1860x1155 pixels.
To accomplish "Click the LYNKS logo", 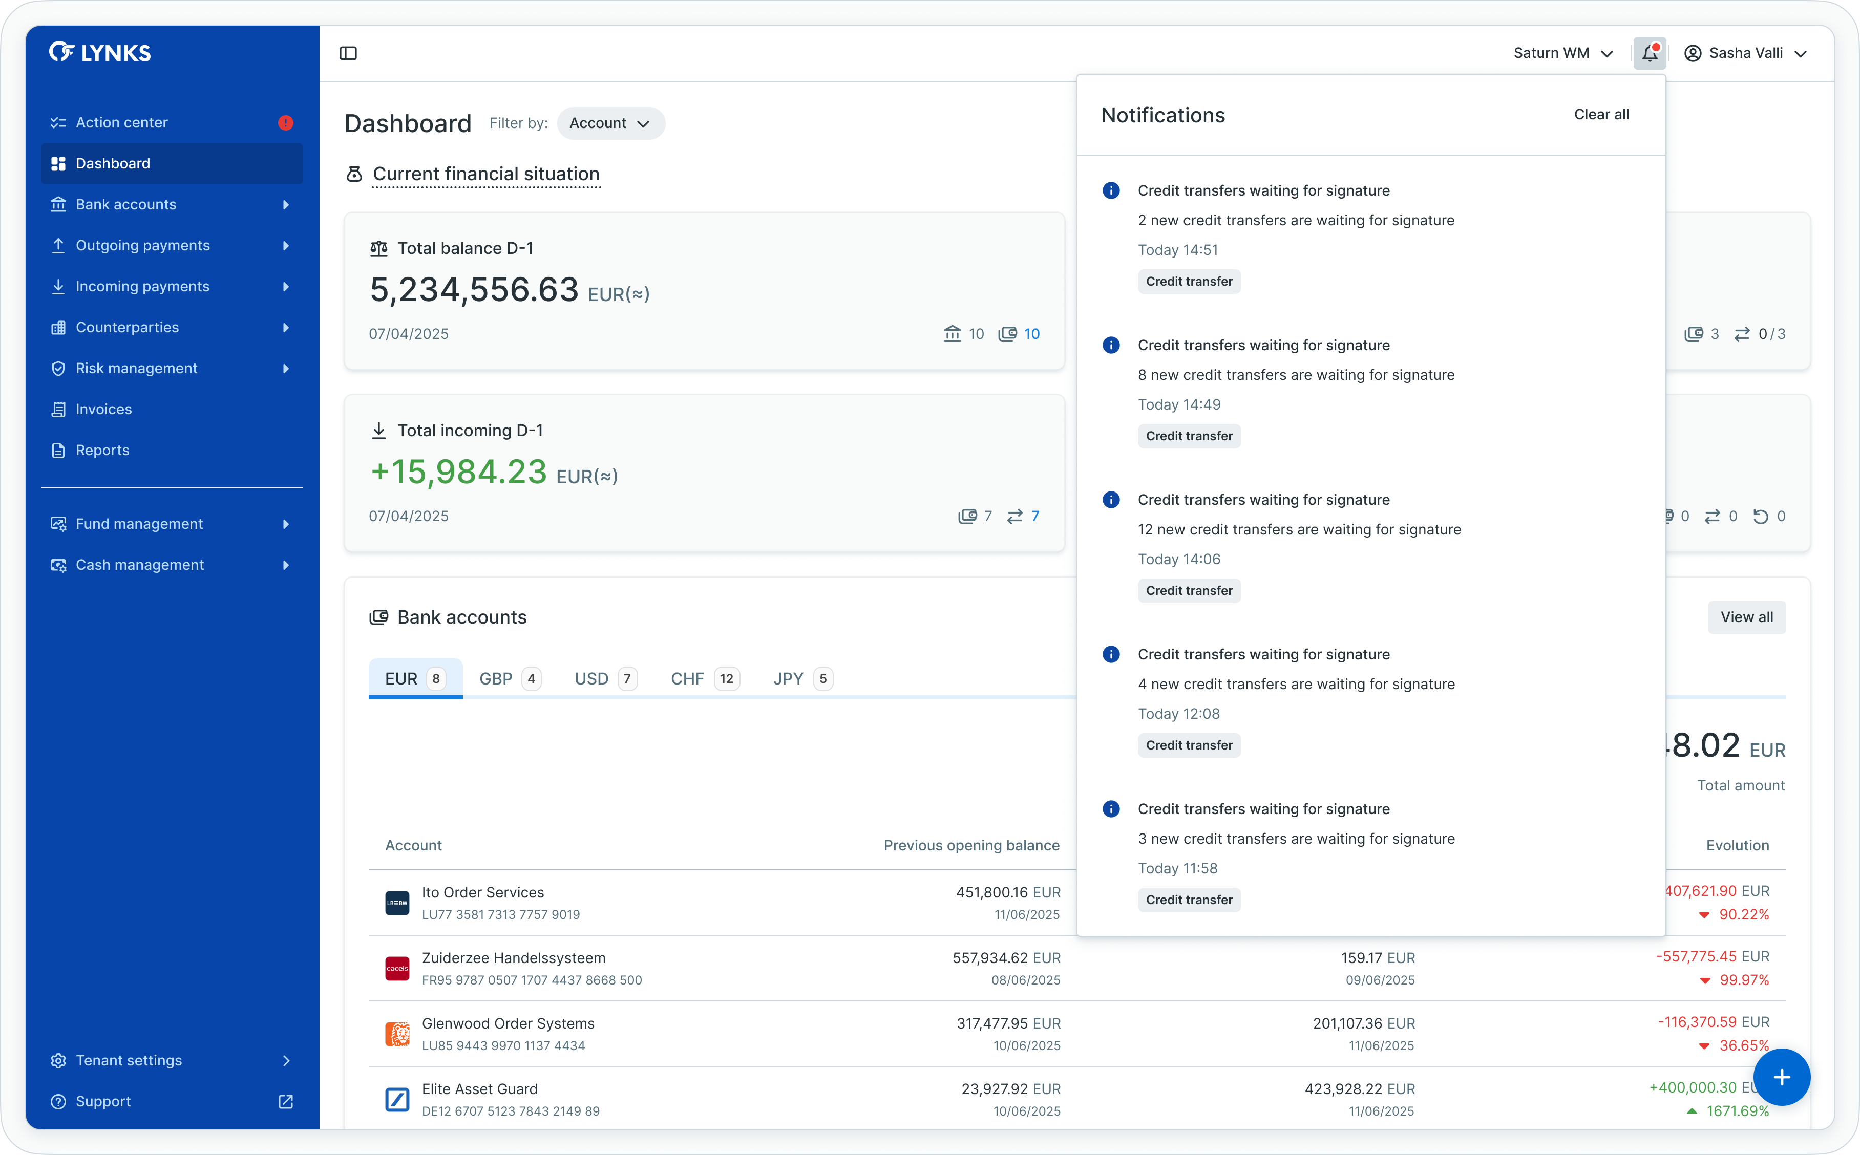I will 100,53.
